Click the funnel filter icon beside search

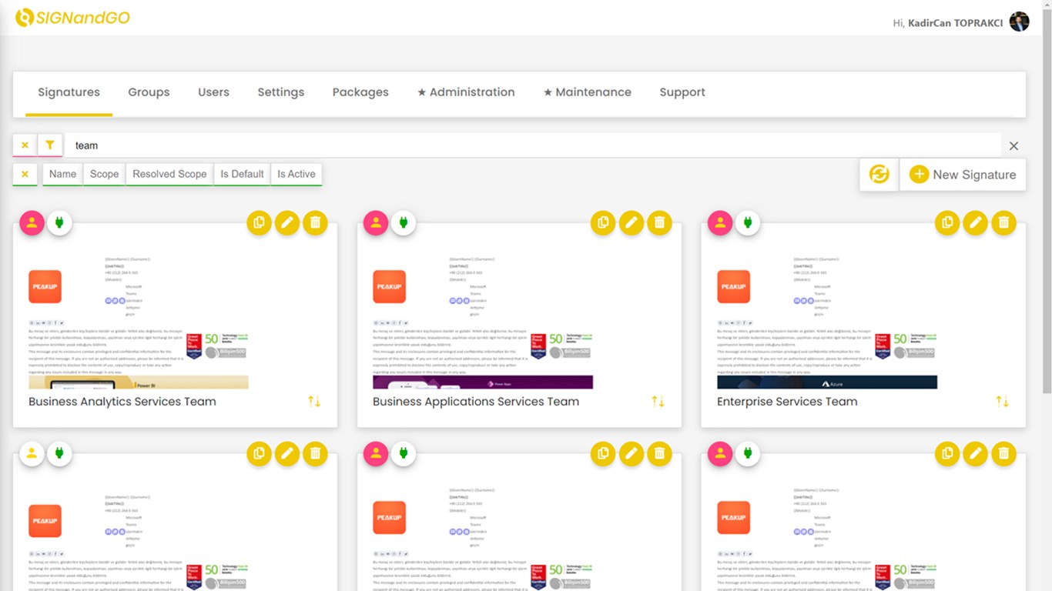click(x=50, y=145)
